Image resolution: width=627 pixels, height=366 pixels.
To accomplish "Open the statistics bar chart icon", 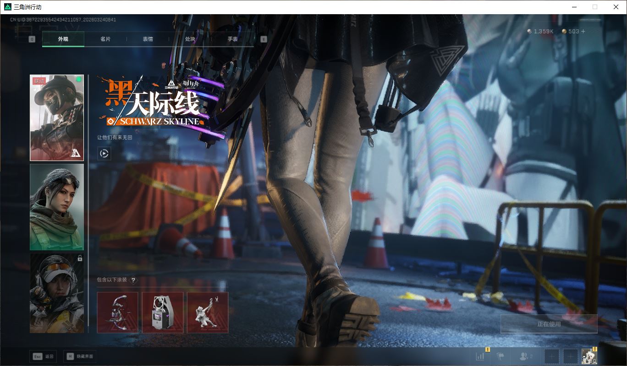I will tap(480, 356).
